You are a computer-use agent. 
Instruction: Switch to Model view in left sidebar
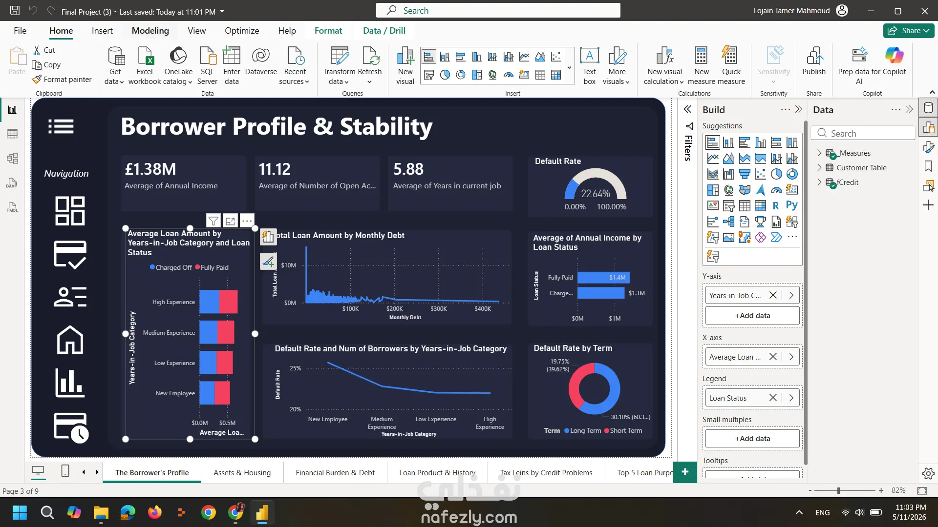[x=12, y=158]
